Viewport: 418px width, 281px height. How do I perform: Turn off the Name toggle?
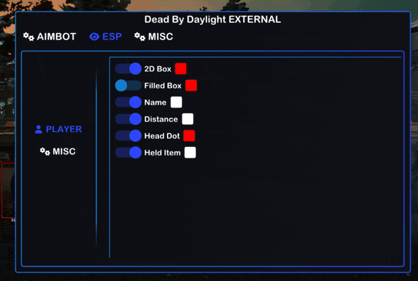pyautogui.click(x=128, y=102)
